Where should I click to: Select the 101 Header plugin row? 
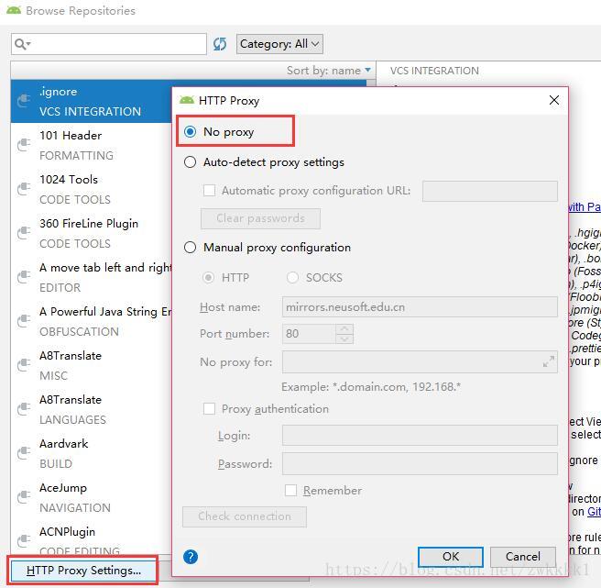[x=92, y=145]
